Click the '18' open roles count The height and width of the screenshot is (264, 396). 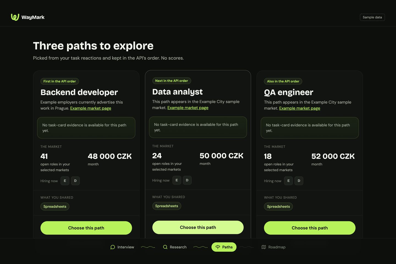268,156
